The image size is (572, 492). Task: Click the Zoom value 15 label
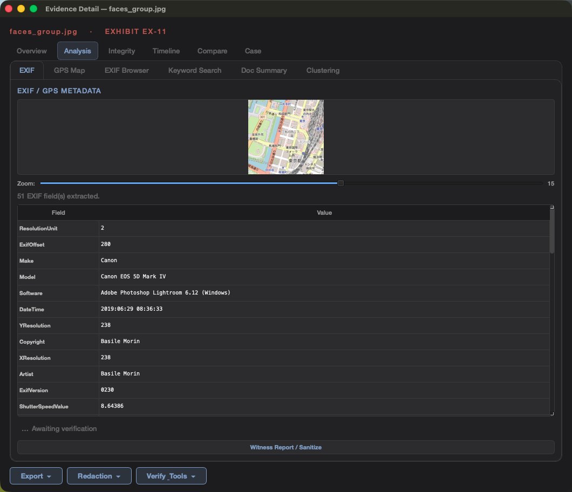pyautogui.click(x=550, y=183)
